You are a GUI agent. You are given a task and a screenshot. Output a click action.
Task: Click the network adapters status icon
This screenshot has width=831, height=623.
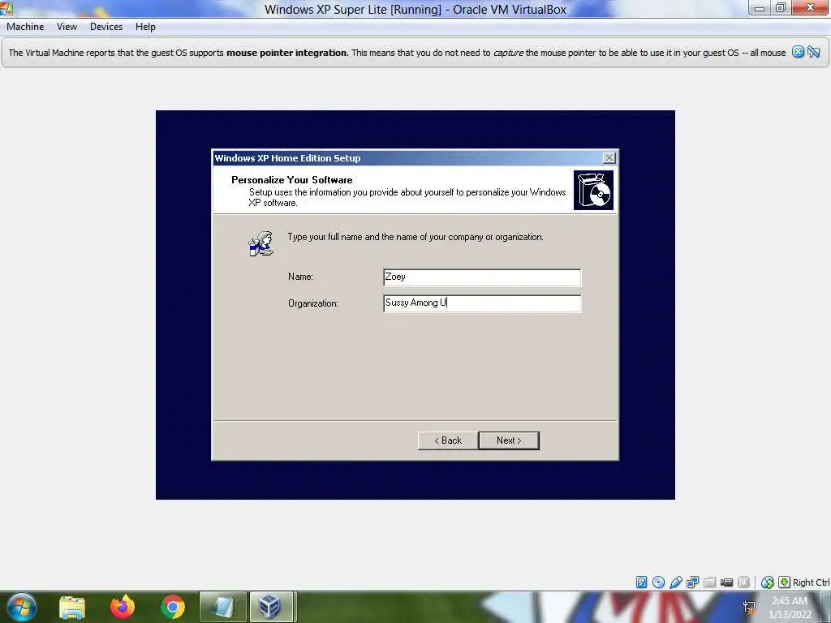click(x=692, y=582)
